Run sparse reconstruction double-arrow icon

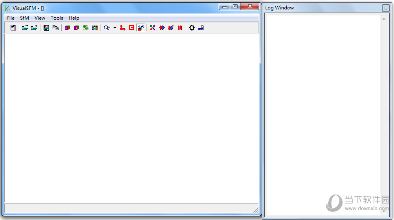(162, 27)
